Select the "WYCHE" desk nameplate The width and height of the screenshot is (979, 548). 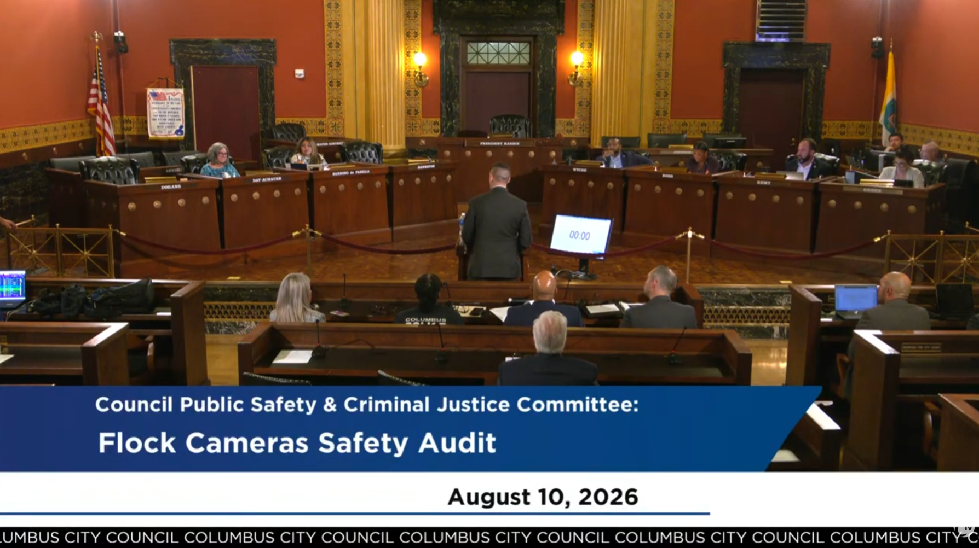tap(580, 170)
